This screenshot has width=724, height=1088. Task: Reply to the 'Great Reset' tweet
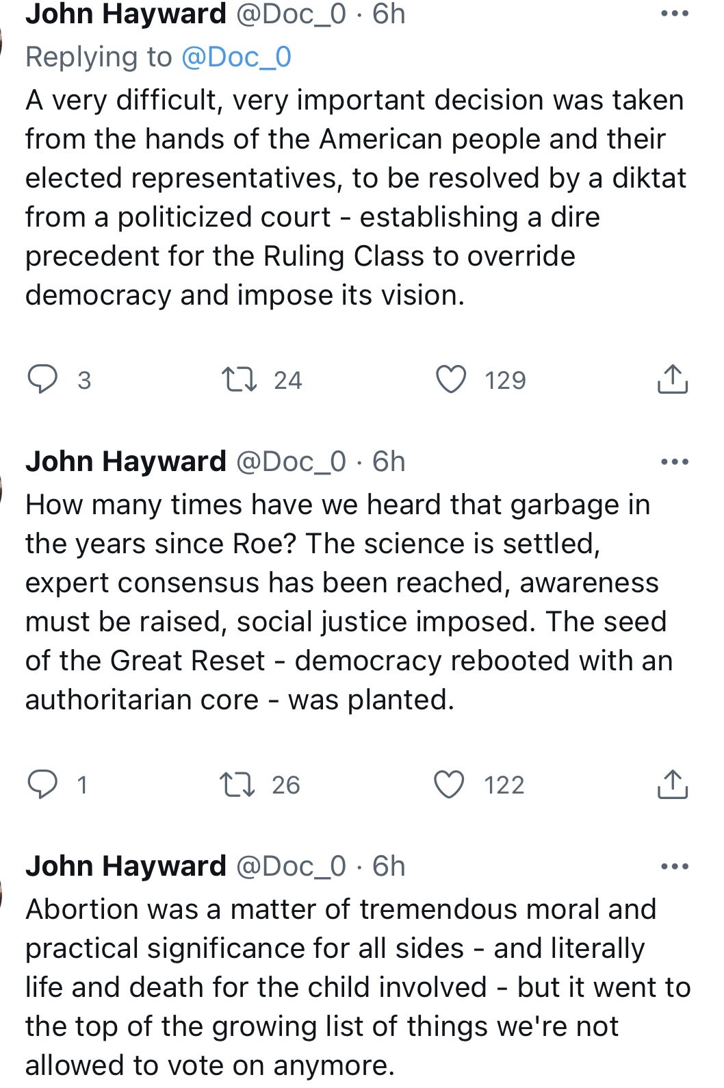[42, 784]
